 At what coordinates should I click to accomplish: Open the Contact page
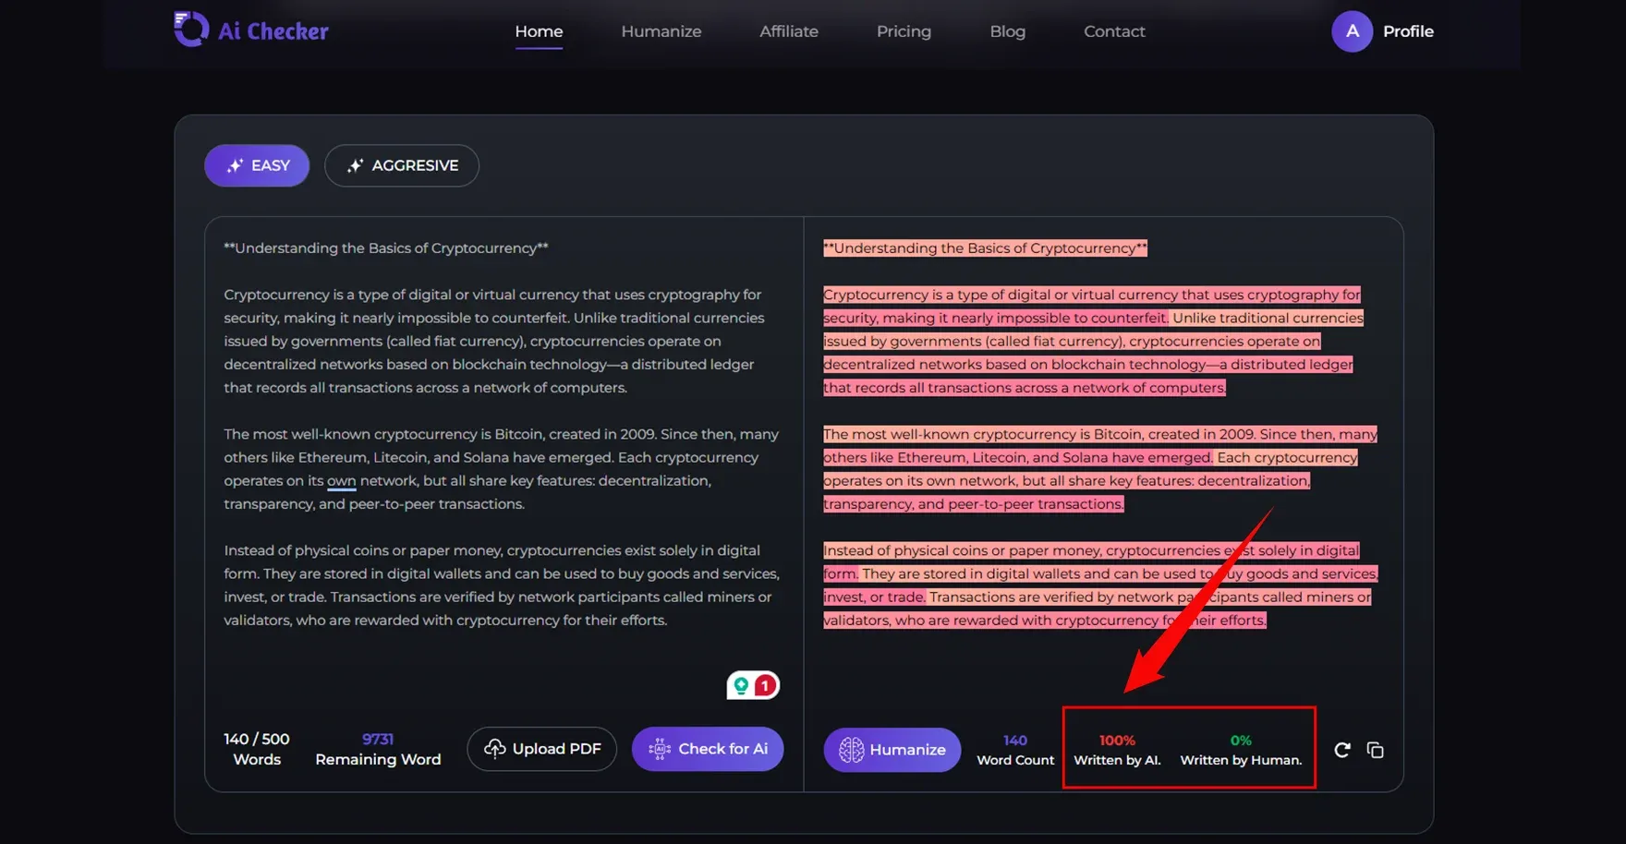point(1114,31)
